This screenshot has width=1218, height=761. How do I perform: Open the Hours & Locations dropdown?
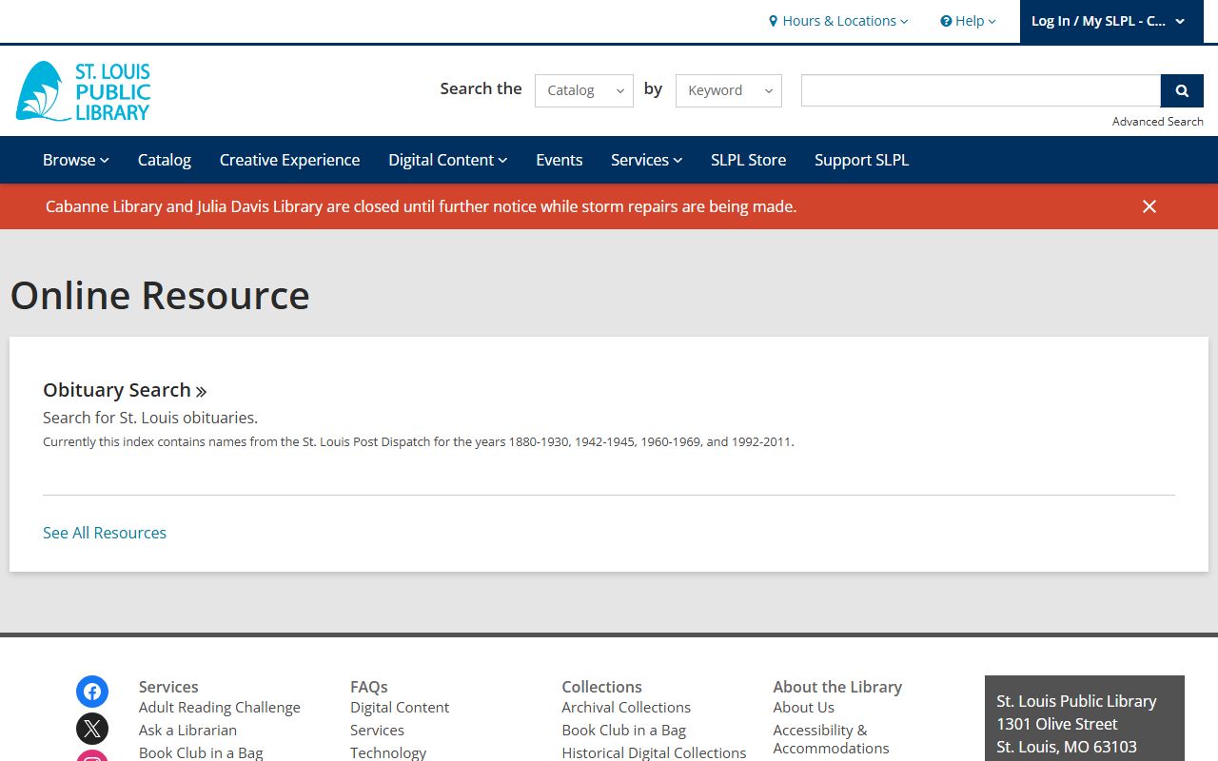838,21
